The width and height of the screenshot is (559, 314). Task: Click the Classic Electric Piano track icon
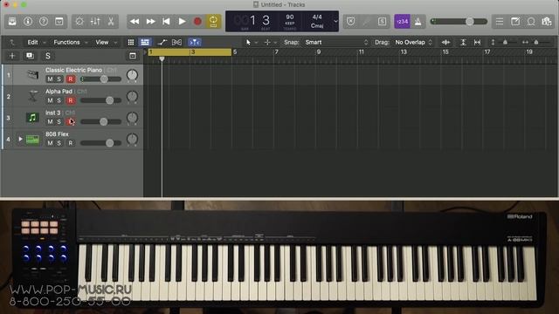[33, 75]
